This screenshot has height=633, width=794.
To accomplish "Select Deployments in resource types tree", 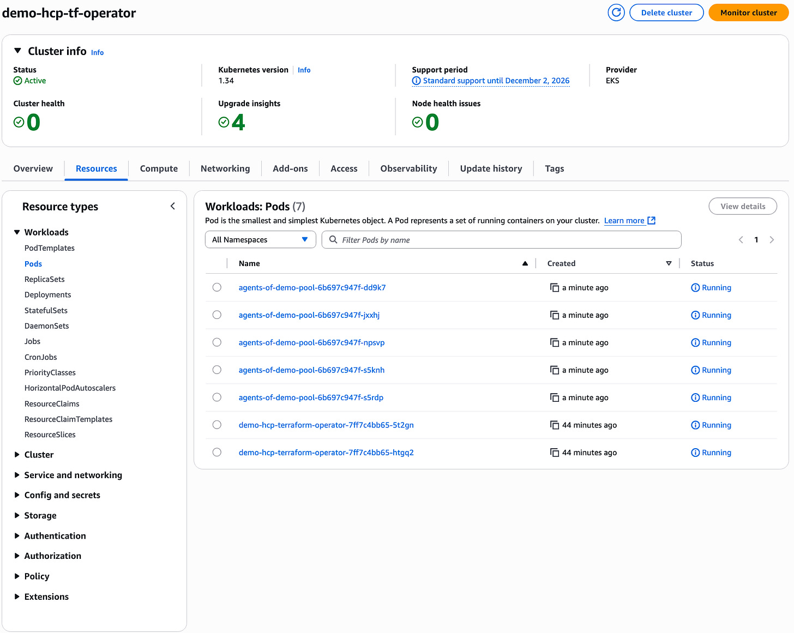I will point(48,294).
